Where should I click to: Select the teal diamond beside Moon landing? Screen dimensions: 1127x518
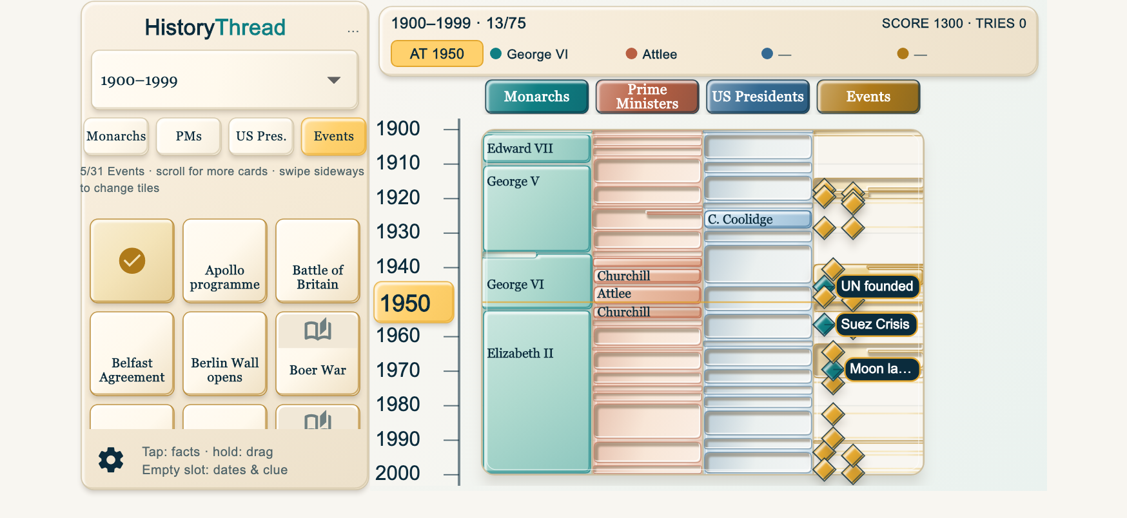click(x=833, y=369)
